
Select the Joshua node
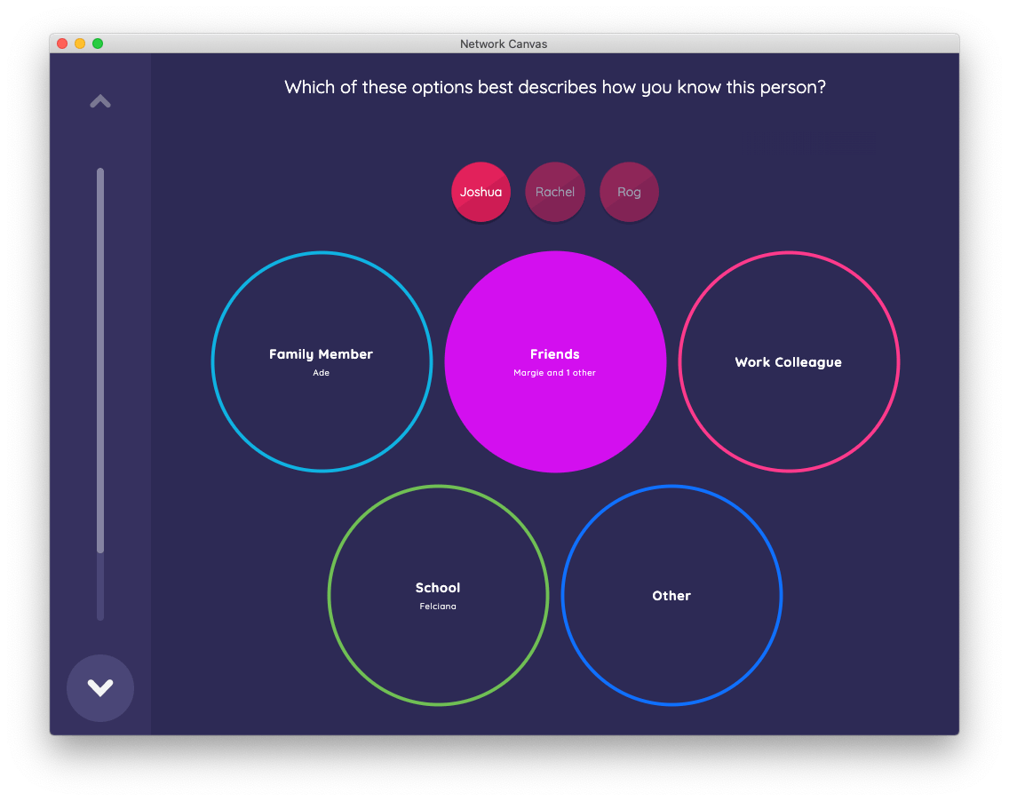(481, 192)
